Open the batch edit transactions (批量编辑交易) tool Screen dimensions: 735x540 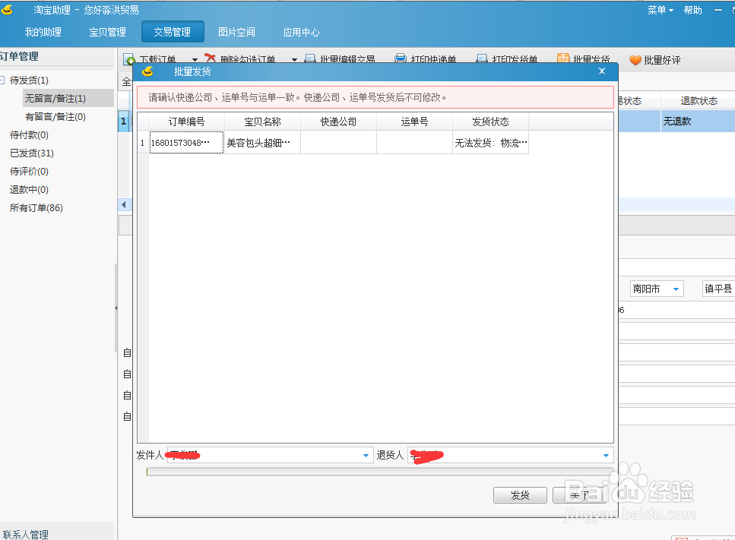point(309,58)
